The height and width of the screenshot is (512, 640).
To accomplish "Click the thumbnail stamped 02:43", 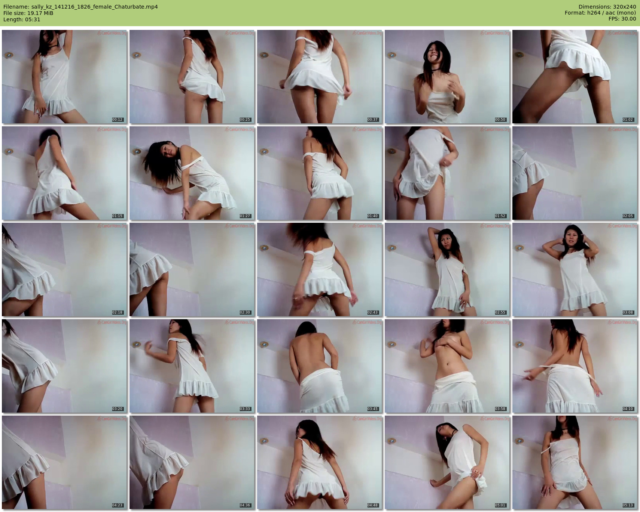I will pos(320,269).
